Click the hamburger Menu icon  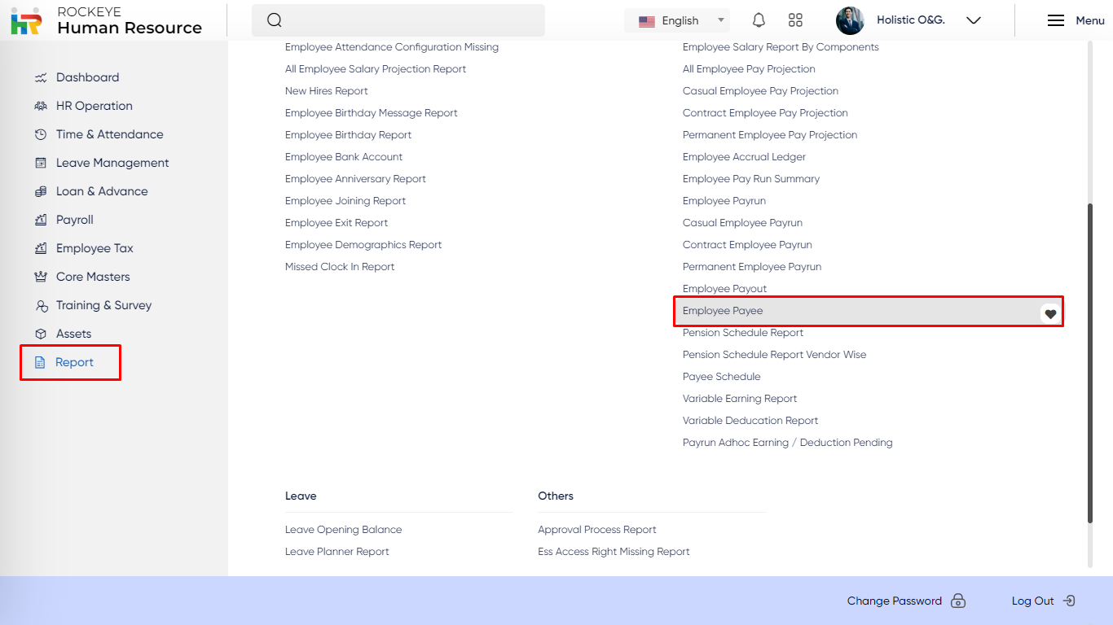click(1056, 20)
